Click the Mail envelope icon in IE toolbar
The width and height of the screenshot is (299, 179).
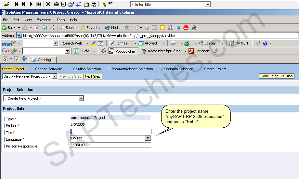point(136,28)
